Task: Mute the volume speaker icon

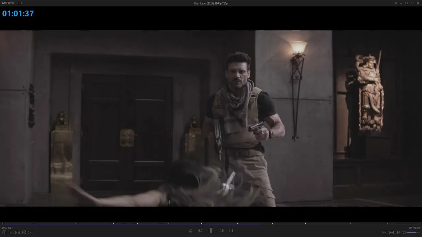Action: [404, 232]
